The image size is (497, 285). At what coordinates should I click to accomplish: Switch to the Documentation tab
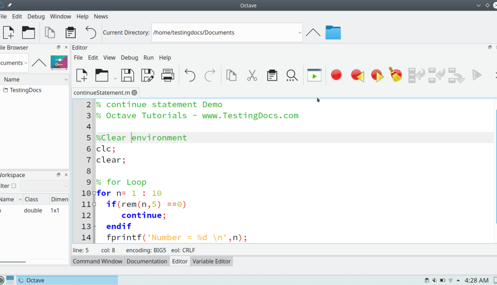(x=147, y=261)
